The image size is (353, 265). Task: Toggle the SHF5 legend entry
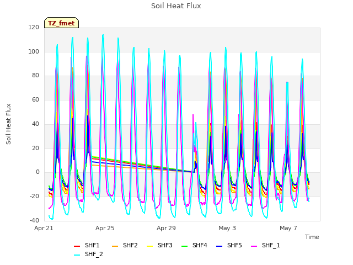[x=229, y=245]
